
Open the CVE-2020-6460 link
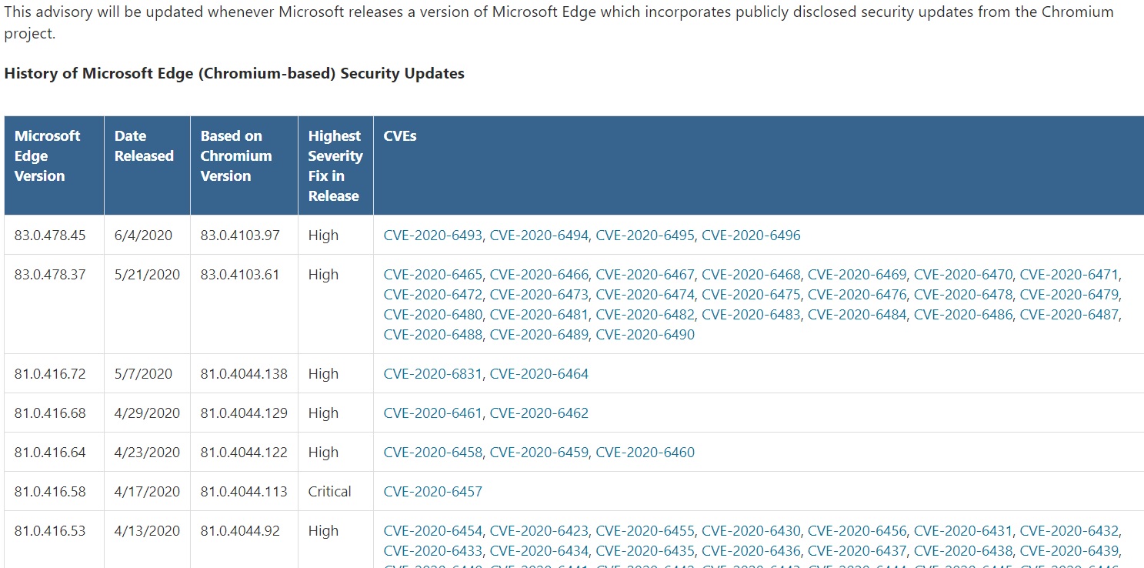click(645, 453)
